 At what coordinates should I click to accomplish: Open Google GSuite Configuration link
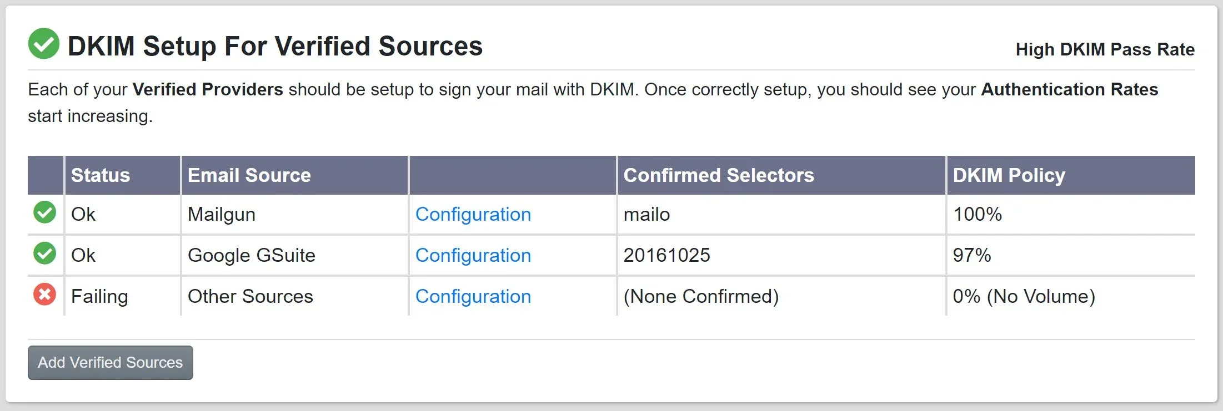point(473,256)
